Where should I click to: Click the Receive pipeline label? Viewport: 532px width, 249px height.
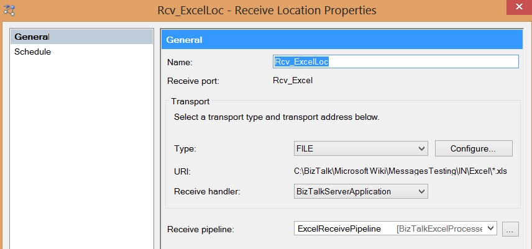click(x=201, y=229)
